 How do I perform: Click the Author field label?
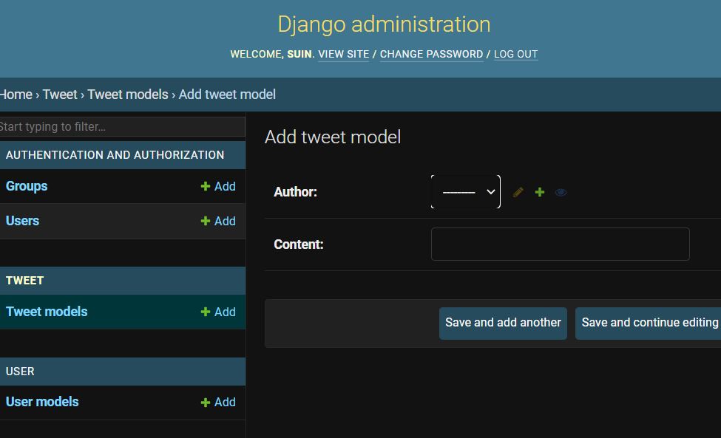point(295,192)
